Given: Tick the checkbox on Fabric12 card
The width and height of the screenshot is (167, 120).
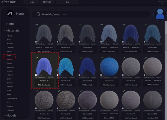Looking at the screenshot, I should (x=36, y=42).
